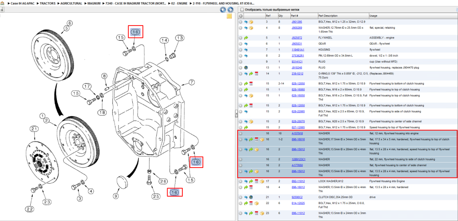Check the 'Отобразить только выбранные метки' checkbox
Image resolution: width=458 pixels, height=221 pixels.
point(242,10)
